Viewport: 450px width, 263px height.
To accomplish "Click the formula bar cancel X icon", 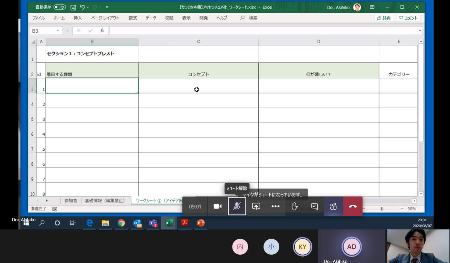I will [x=79, y=31].
